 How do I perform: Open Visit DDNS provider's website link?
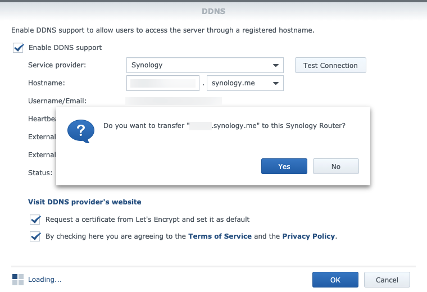85,202
